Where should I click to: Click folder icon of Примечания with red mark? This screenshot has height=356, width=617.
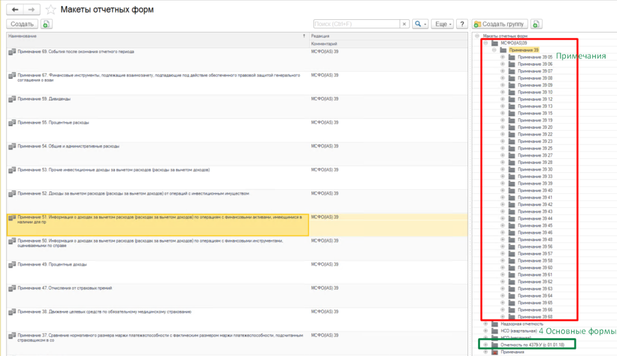(x=495, y=352)
